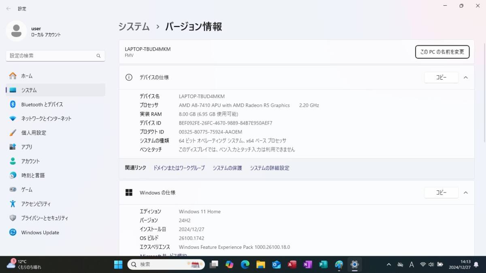The image size is (486, 273).
Task: Go to ネットワークとインターネット settings
Action: pos(55,119)
